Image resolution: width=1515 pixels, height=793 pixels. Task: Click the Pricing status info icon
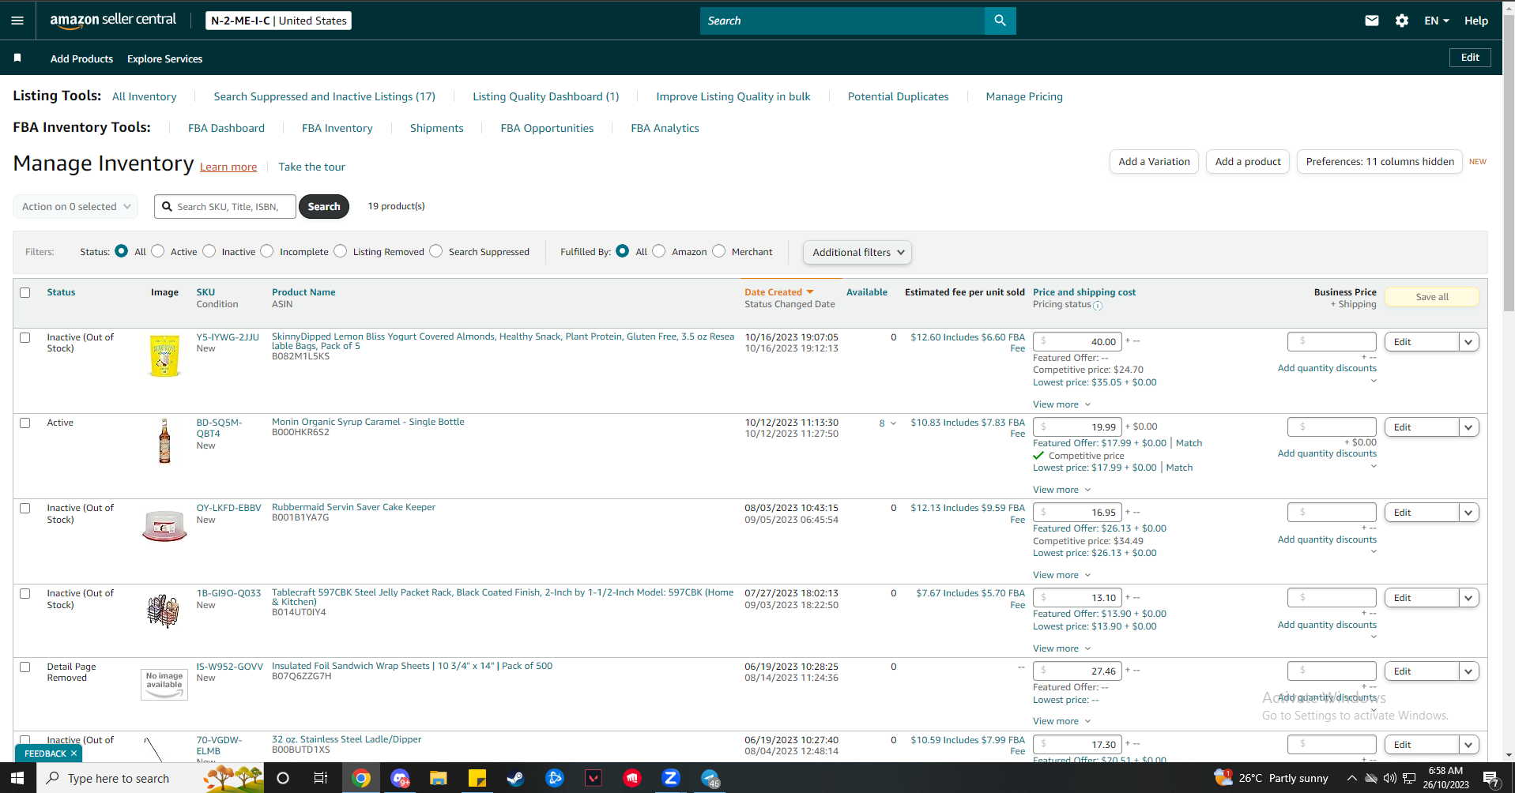pyautogui.click(x=1098, y=306)
